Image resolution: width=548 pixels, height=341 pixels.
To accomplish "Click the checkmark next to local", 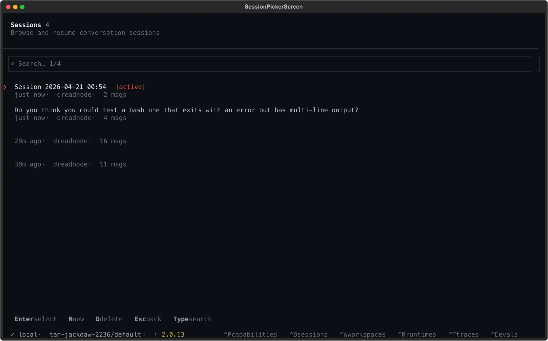I will (12, 334).
